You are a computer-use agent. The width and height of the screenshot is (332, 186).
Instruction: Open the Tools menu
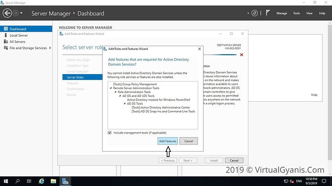296,13
